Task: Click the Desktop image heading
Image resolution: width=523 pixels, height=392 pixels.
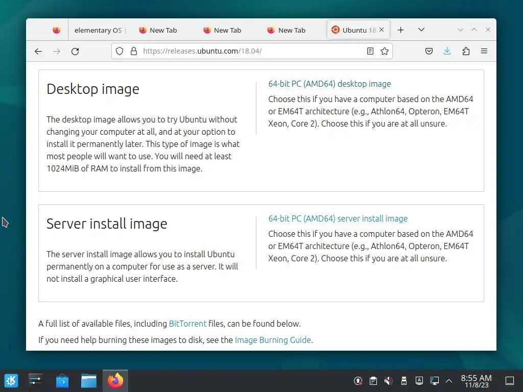Action: (93, 89)
